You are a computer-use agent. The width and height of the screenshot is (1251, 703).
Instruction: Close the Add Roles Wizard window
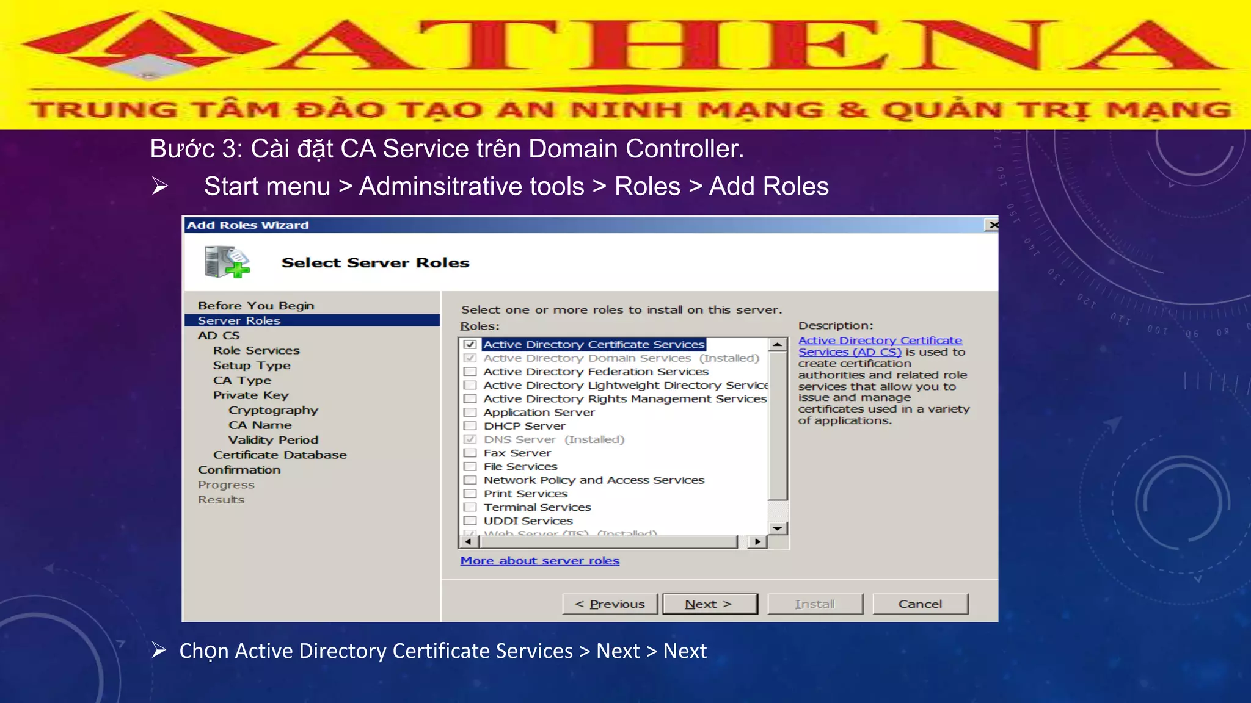(x=993, y=225)
